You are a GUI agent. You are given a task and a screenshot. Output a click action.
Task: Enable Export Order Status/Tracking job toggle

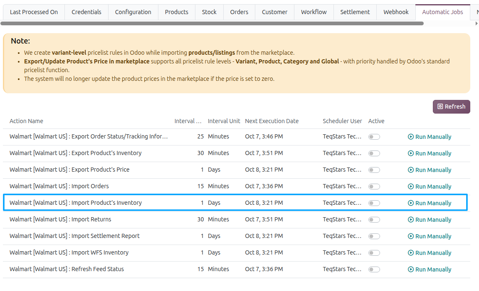click(x=374, y=137)
